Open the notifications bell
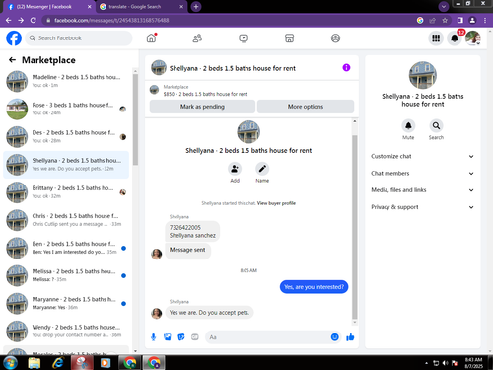493x370 pixels. [x=455, y=38]
